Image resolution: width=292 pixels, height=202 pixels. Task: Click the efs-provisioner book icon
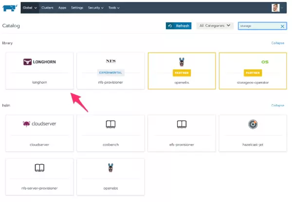point(182,124)
